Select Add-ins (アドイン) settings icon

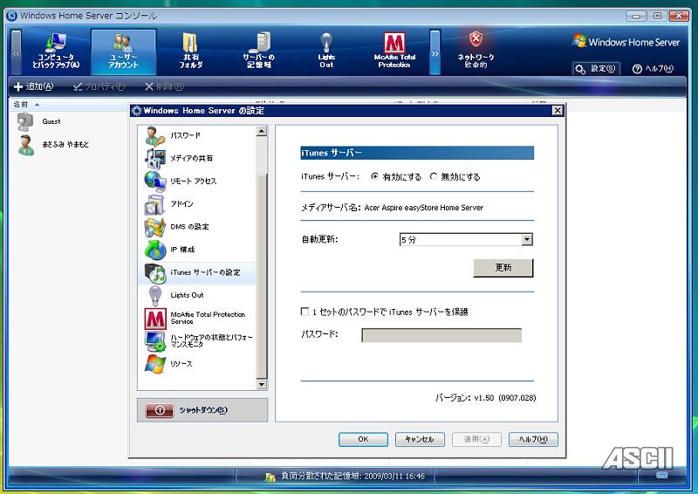click(x=154, y=204)
